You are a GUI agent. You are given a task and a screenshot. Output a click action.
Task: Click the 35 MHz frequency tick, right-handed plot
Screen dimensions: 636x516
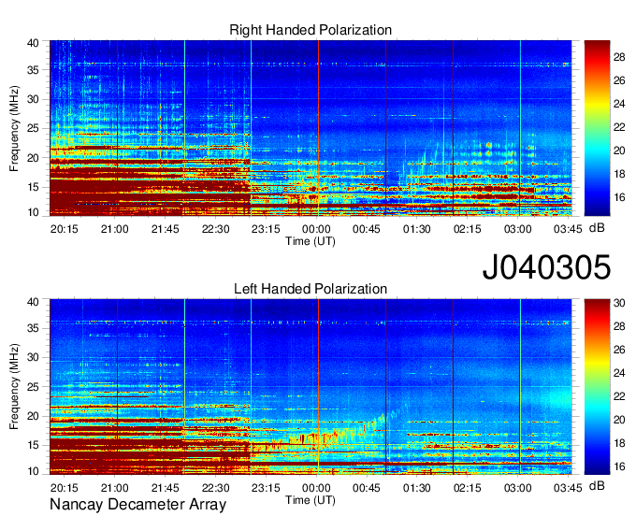pos(33,70)
